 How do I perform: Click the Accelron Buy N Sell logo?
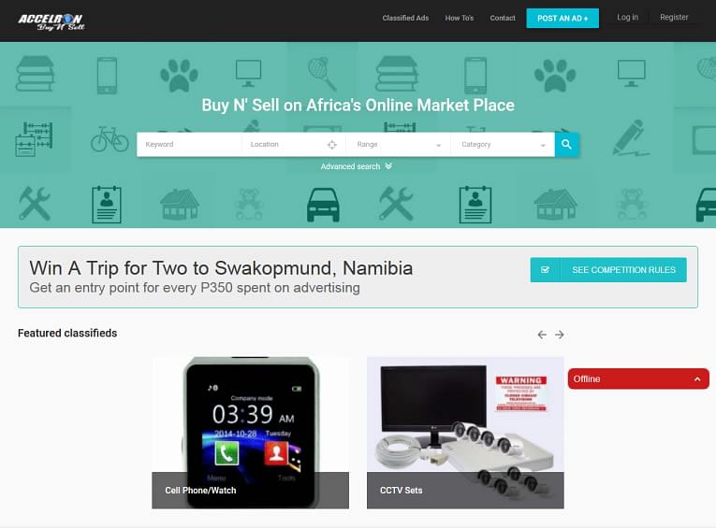[51, 21]
